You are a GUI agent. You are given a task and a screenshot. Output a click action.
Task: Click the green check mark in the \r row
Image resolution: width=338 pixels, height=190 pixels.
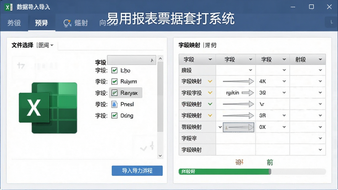click(210, 104)
